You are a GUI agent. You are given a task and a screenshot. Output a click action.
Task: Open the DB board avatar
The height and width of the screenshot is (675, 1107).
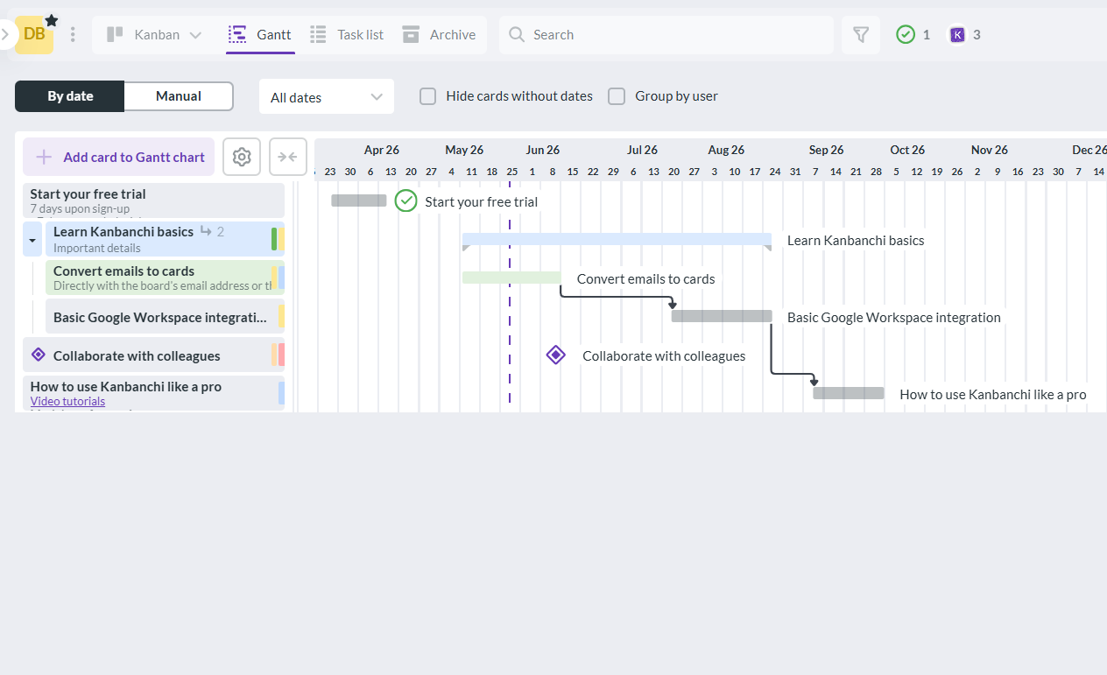pos(34,34)
